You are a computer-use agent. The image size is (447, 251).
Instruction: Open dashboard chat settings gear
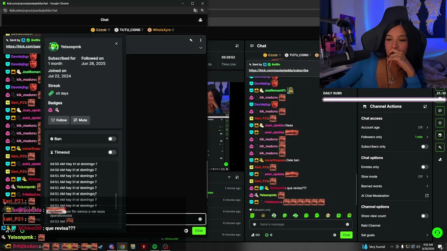pyautogui.click(x=335, y=235)
